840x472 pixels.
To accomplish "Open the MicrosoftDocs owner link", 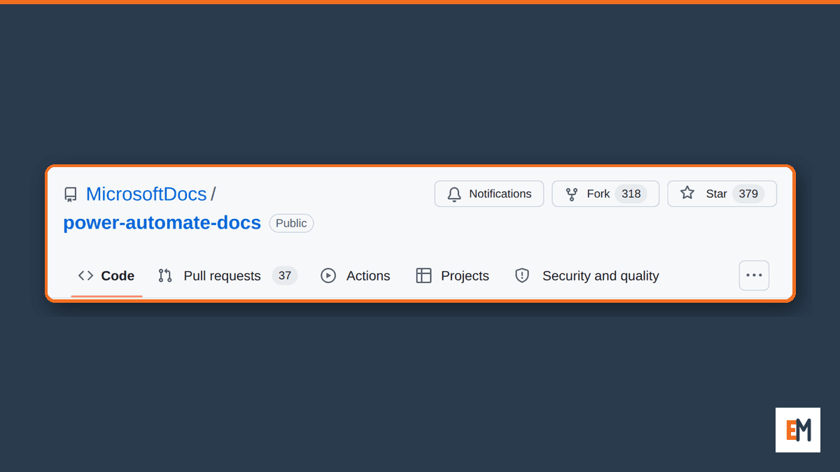I will pos(146,194).
